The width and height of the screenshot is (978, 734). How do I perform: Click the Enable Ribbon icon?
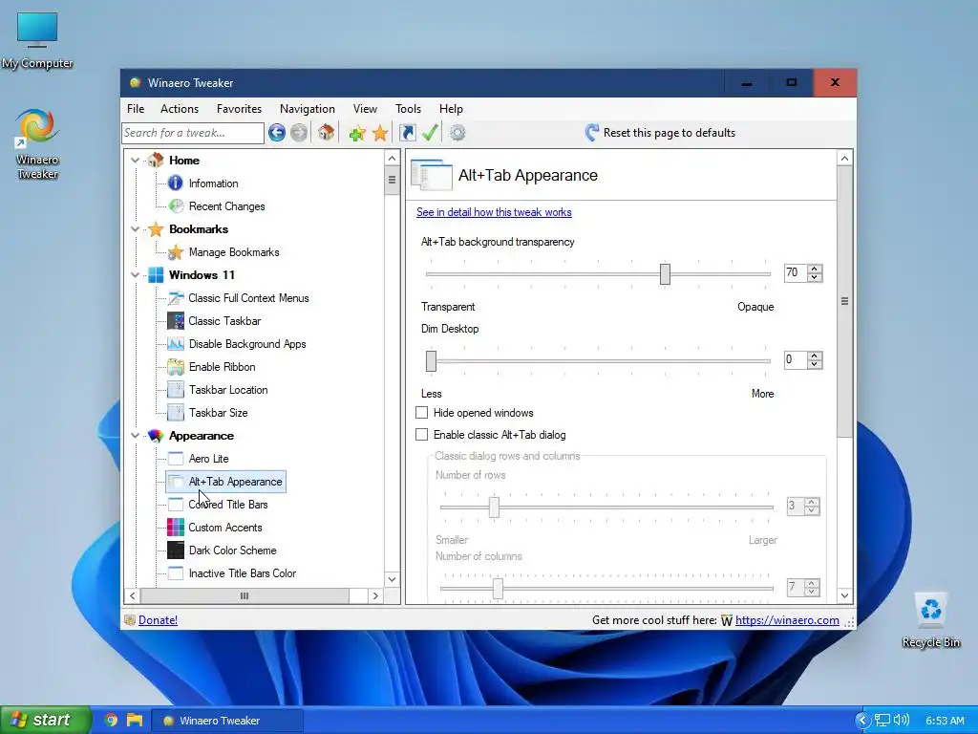pos(176,366)
